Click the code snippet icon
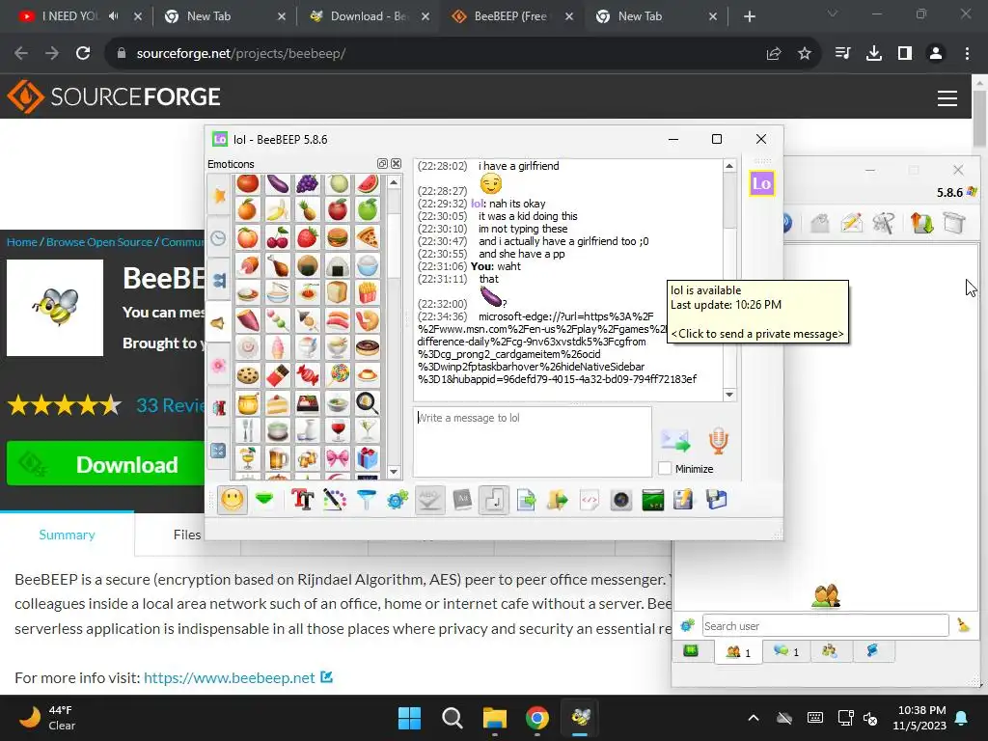 (x=590, y=501)
